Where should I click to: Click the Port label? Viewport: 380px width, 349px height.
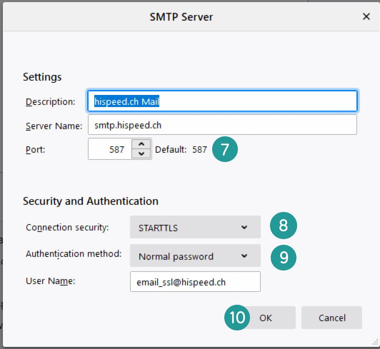(x=35, y=150)
